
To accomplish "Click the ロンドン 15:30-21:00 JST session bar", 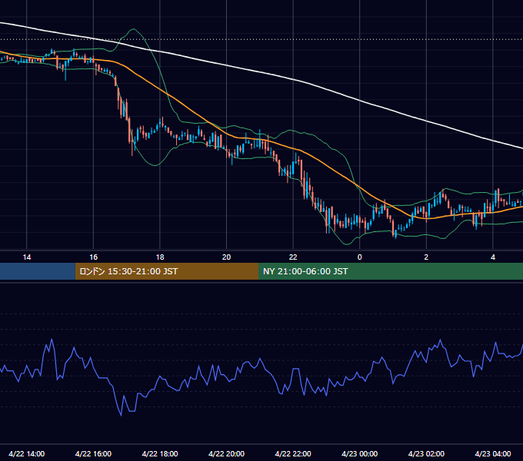I will pos(167,271).
